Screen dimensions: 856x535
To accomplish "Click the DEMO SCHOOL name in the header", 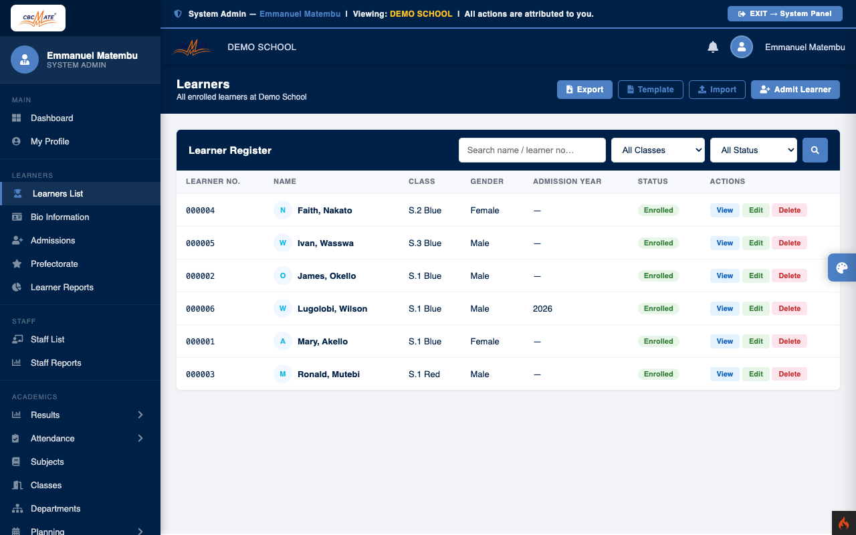I will [261, 47].
